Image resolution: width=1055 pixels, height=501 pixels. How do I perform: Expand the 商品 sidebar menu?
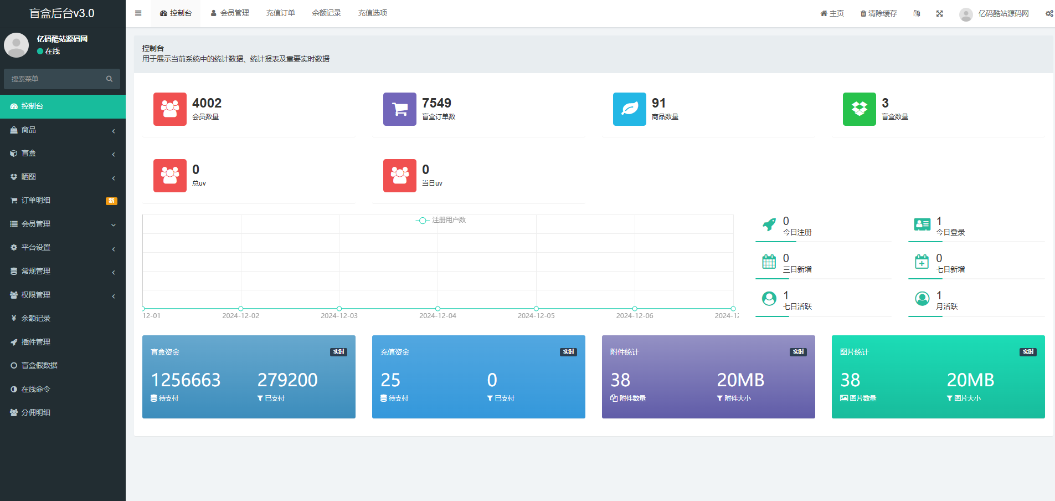(63, 130)
